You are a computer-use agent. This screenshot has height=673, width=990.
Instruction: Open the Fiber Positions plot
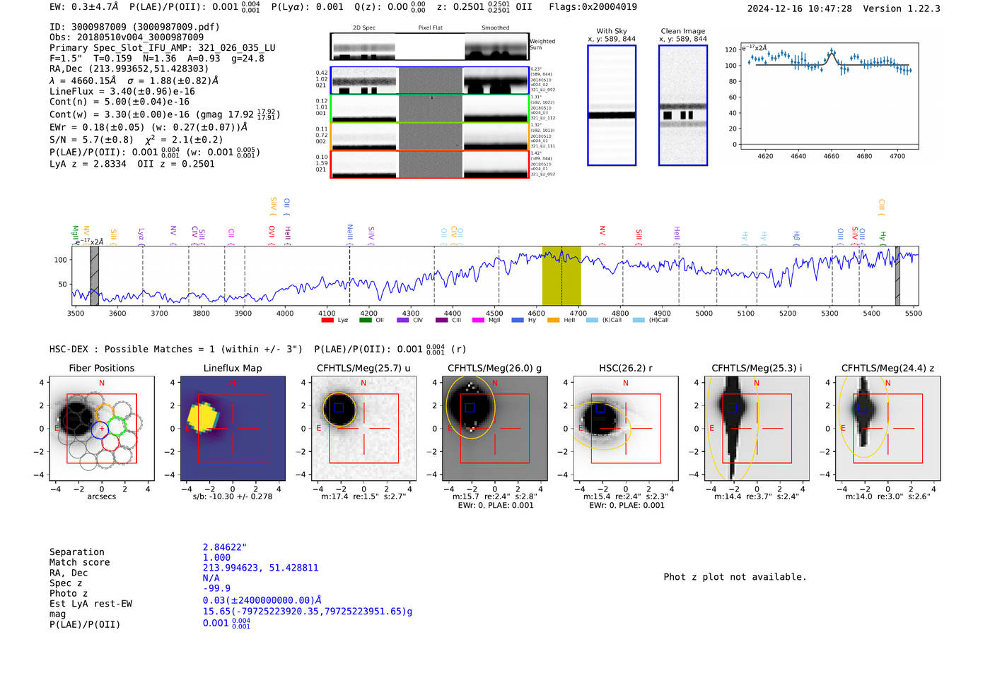pyautogui.click(x=102, y=428)
